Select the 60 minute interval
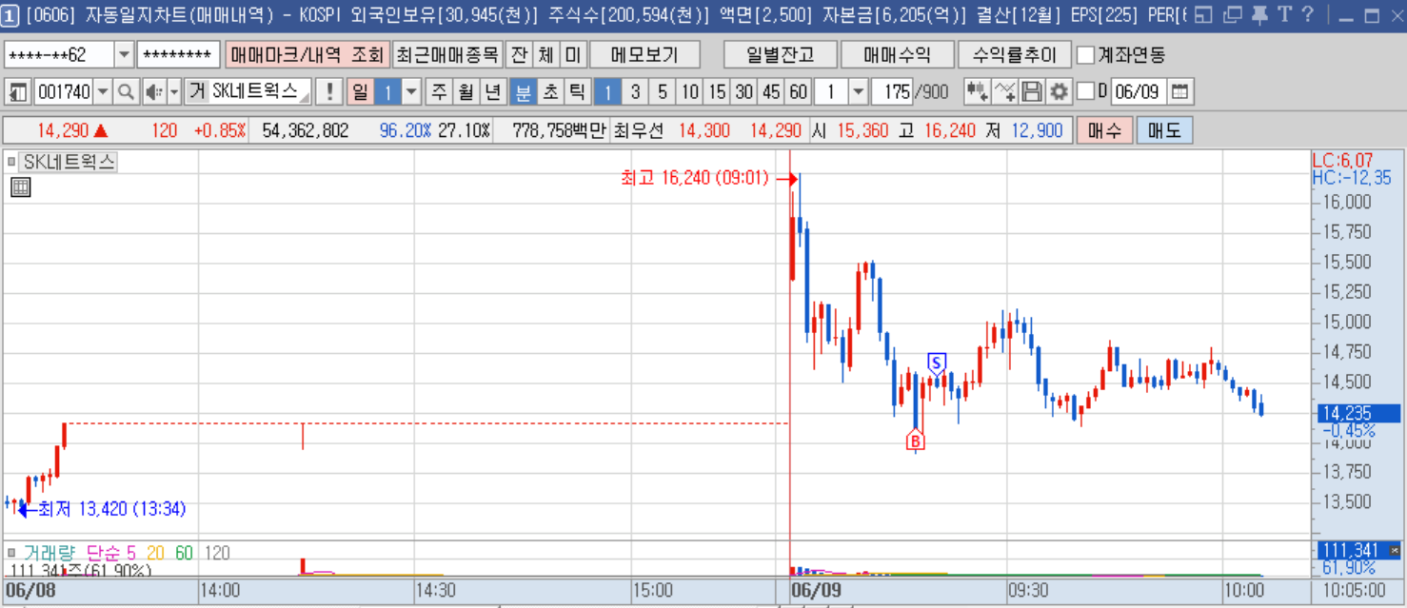Image resolution: width=1407 pixels, height=608 pixels. [798, 92]
